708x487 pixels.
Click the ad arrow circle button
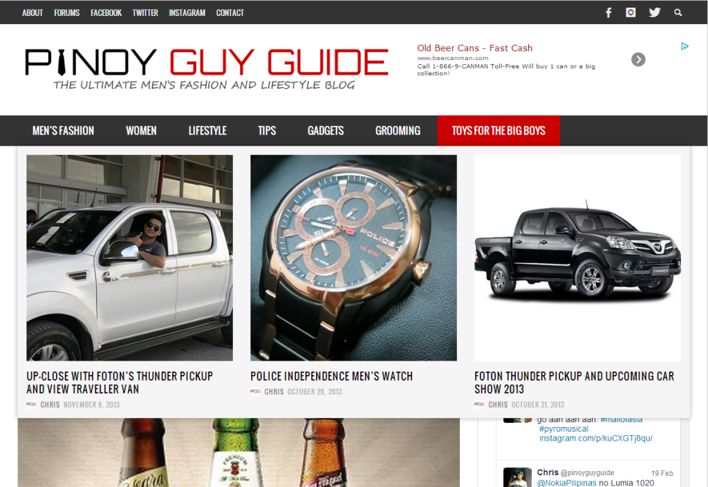(x=638, y=59)
